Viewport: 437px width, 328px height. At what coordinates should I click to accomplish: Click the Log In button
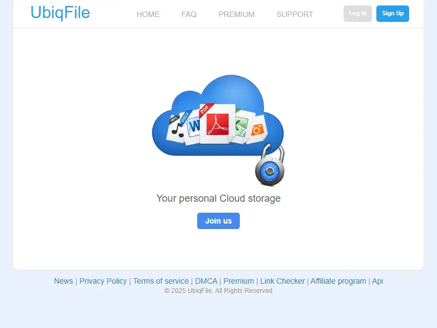(358, 13)
